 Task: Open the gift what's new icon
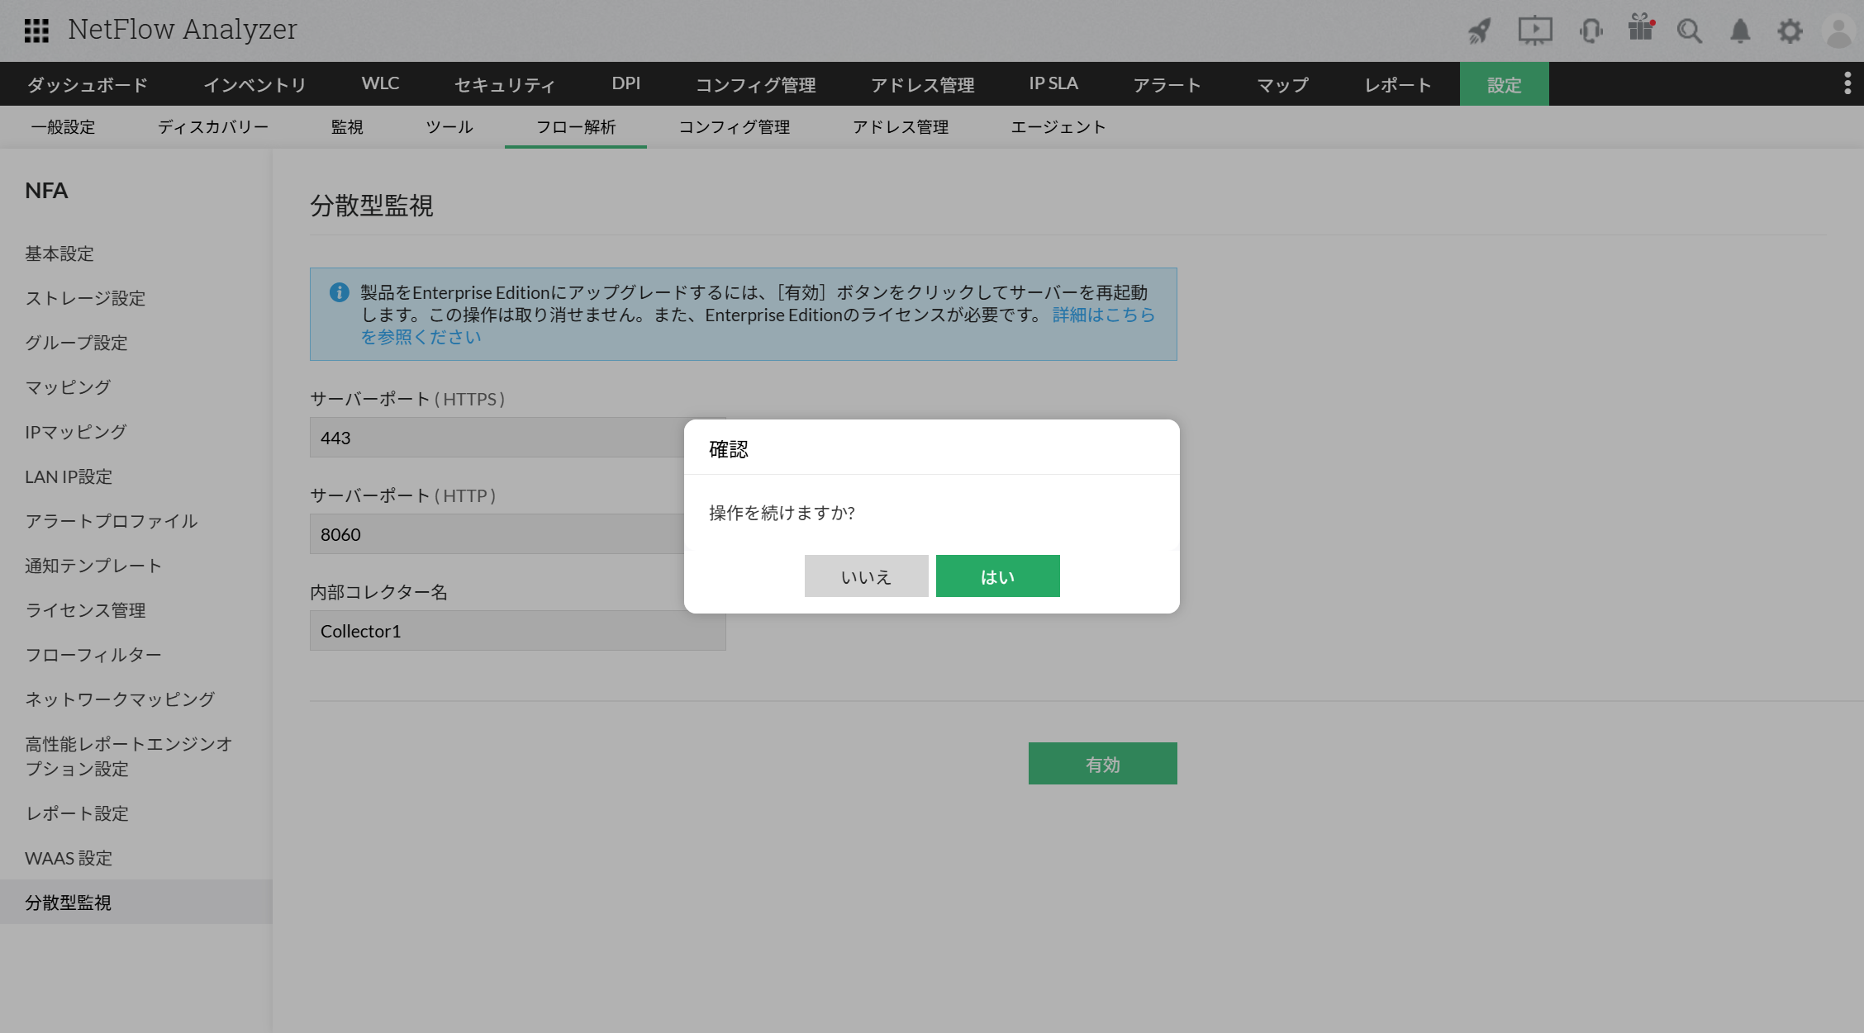click(x=1640, y=30)
